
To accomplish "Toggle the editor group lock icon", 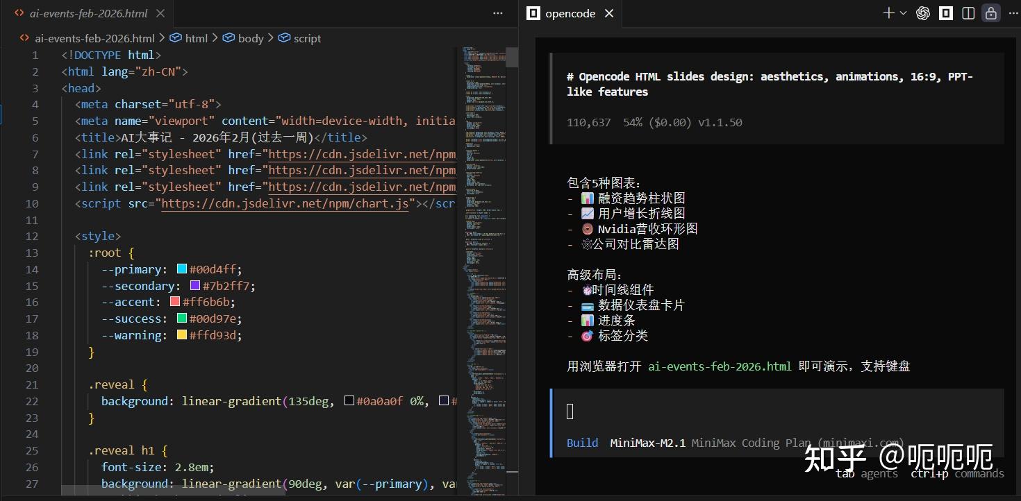I will tap(991, 13).
